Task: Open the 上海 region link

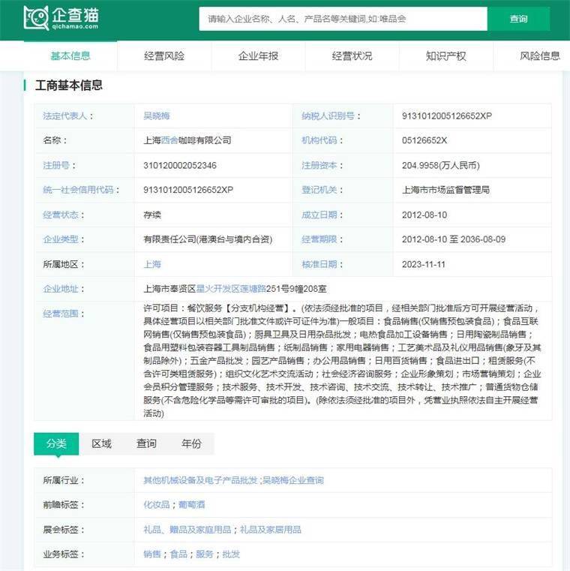Action: 152,264
